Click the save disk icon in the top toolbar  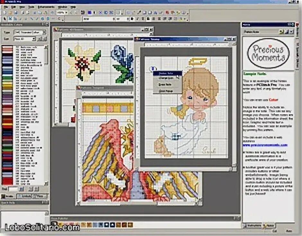click(x=16, y=13)
